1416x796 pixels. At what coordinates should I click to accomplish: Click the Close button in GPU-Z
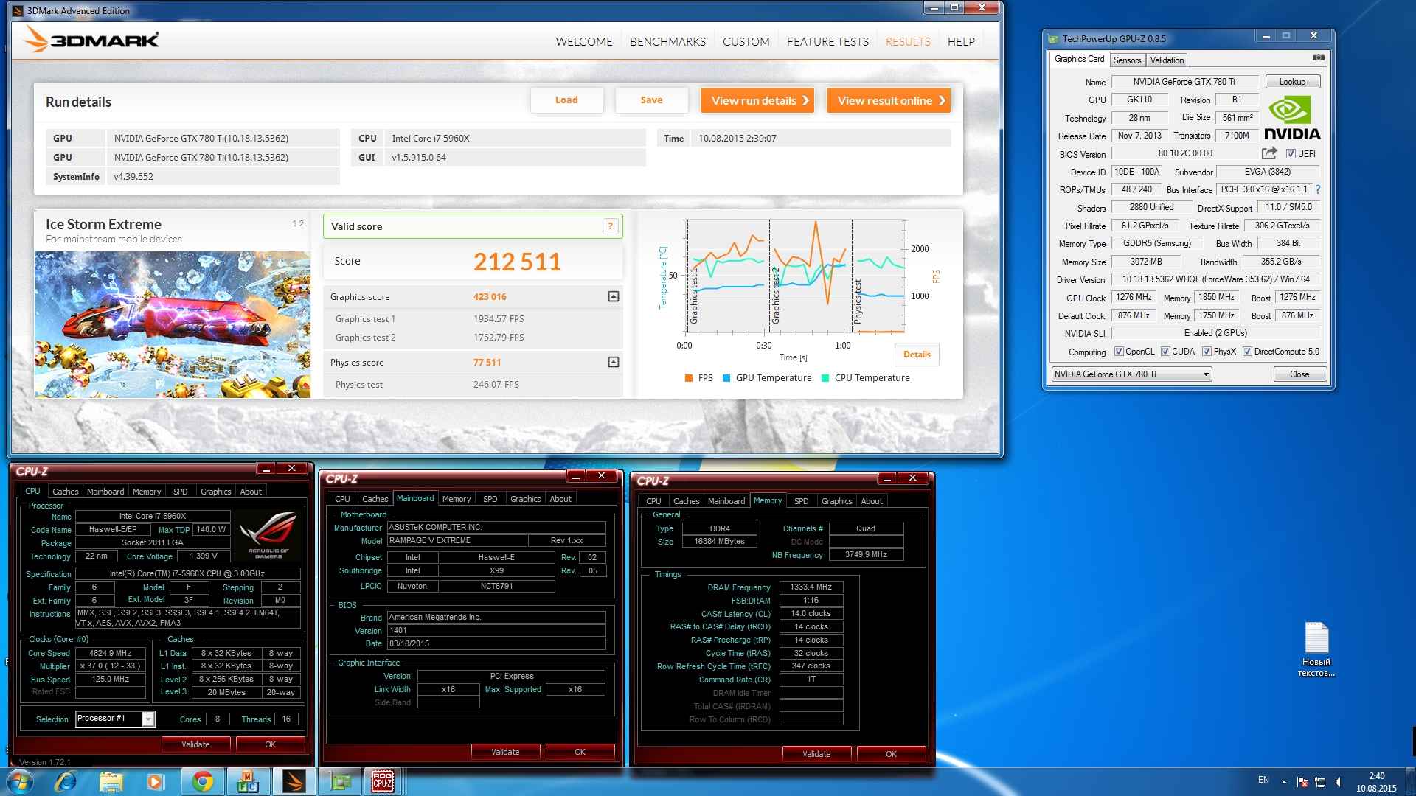[x=1299, y=374]
